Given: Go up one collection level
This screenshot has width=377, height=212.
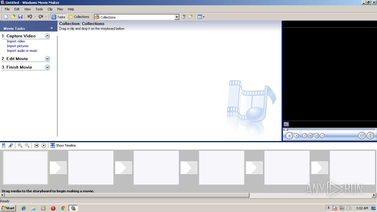Looking at the screenshot, I should [183, 17].
